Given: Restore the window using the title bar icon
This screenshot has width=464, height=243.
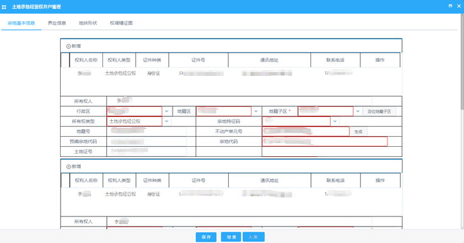Looking at the screenshot, I should (x=450, y=6).
